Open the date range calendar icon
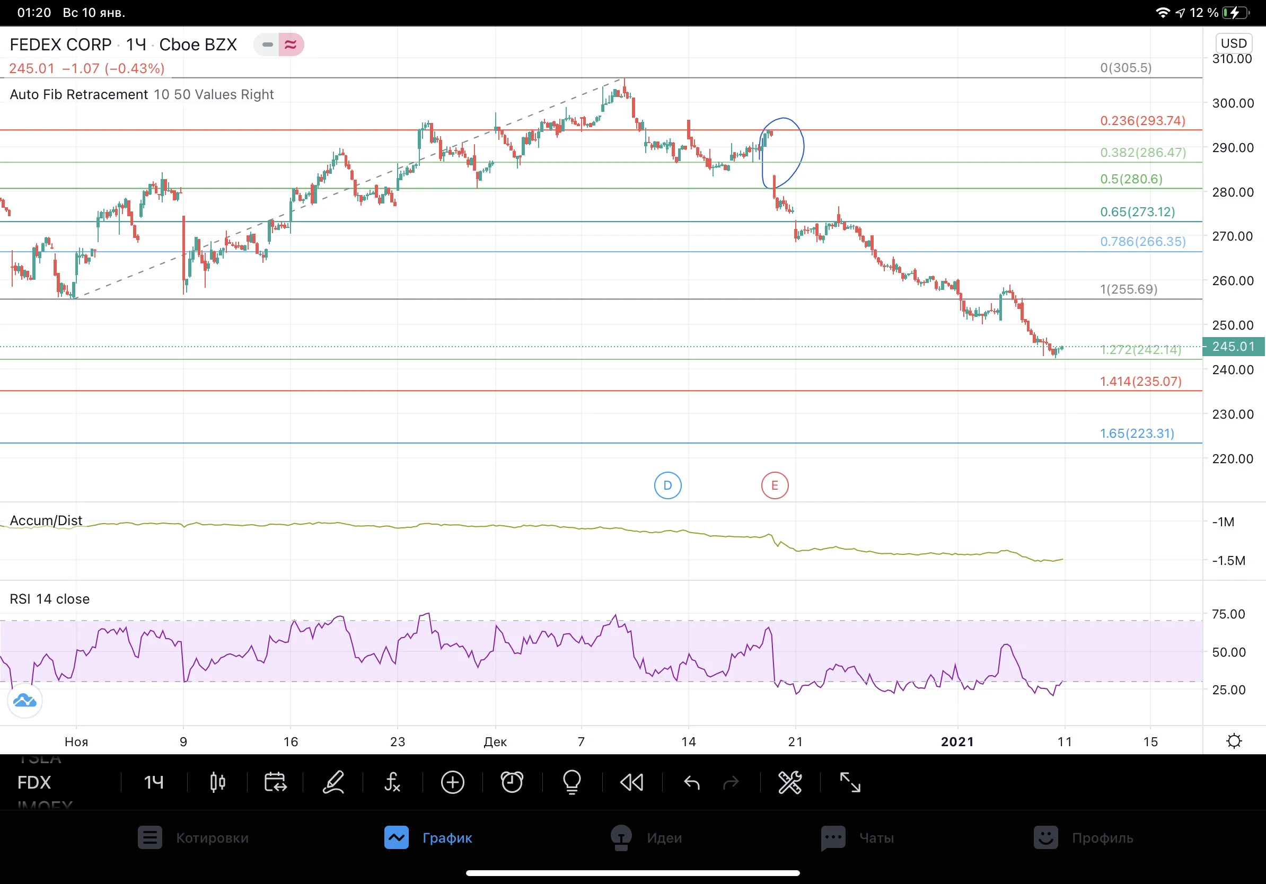 tap(275, 782)
